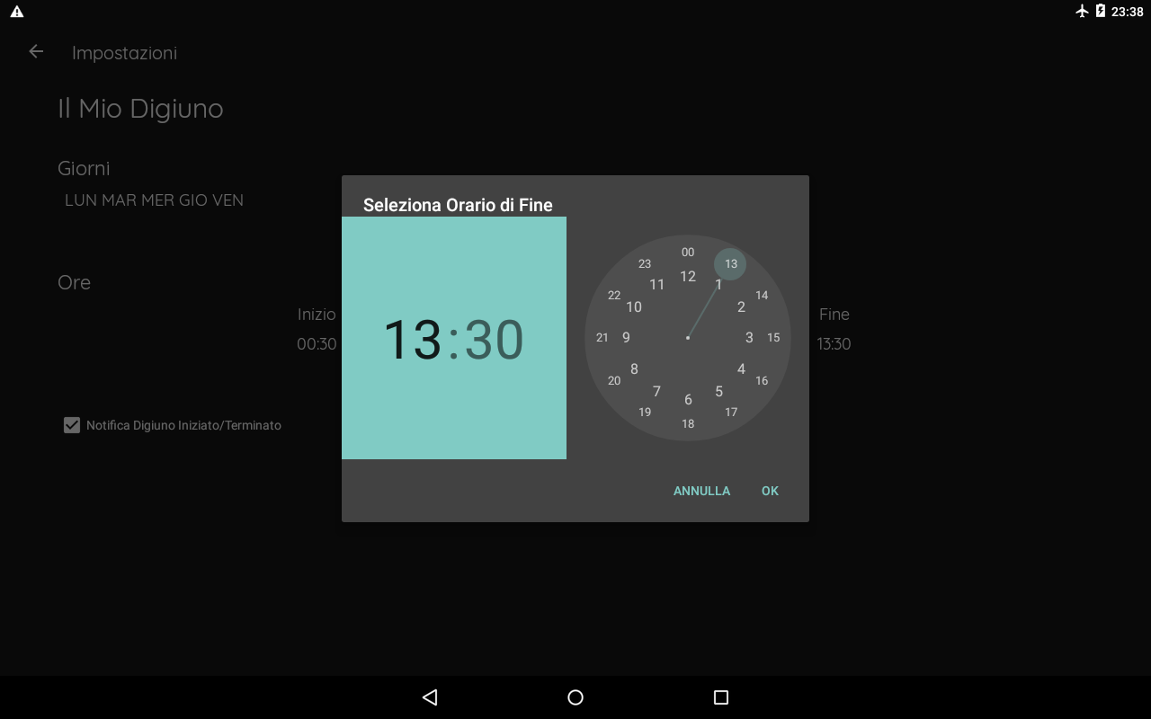Pick hour 5 on inner dial

tap(718, 391)
